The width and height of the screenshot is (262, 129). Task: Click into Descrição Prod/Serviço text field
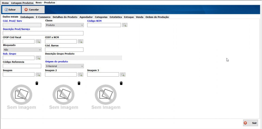pyautogui.click(x=43, y=33)
